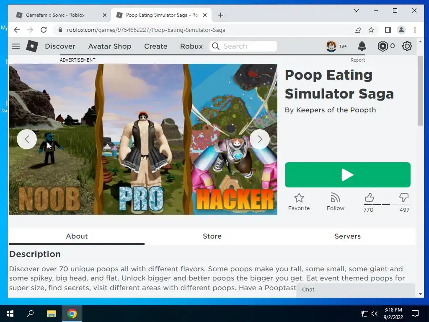Report the advertisement
The image size is (429, 322).
pyautogui.click(x=358, y=60)
